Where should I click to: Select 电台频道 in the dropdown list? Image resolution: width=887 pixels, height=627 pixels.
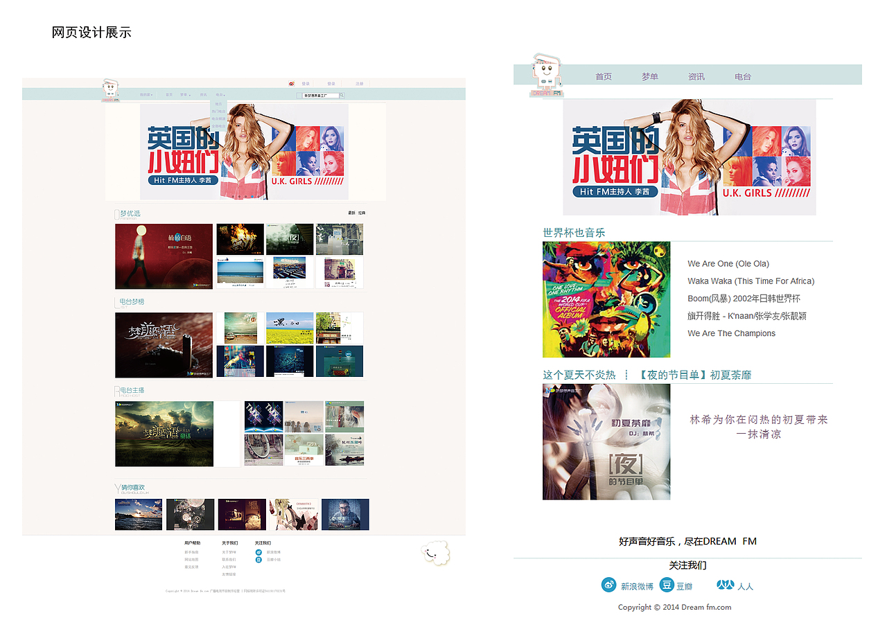pyautogui.click(x=218, y=118)
